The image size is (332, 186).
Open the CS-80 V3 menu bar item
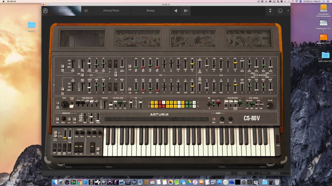click(x=11, y=1)
